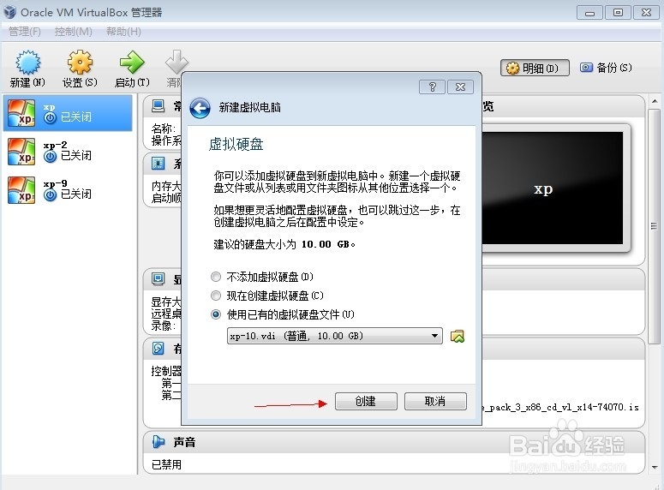Click the 创建 (Create) button
The image size is (664, 490).
tap(366, 401)
